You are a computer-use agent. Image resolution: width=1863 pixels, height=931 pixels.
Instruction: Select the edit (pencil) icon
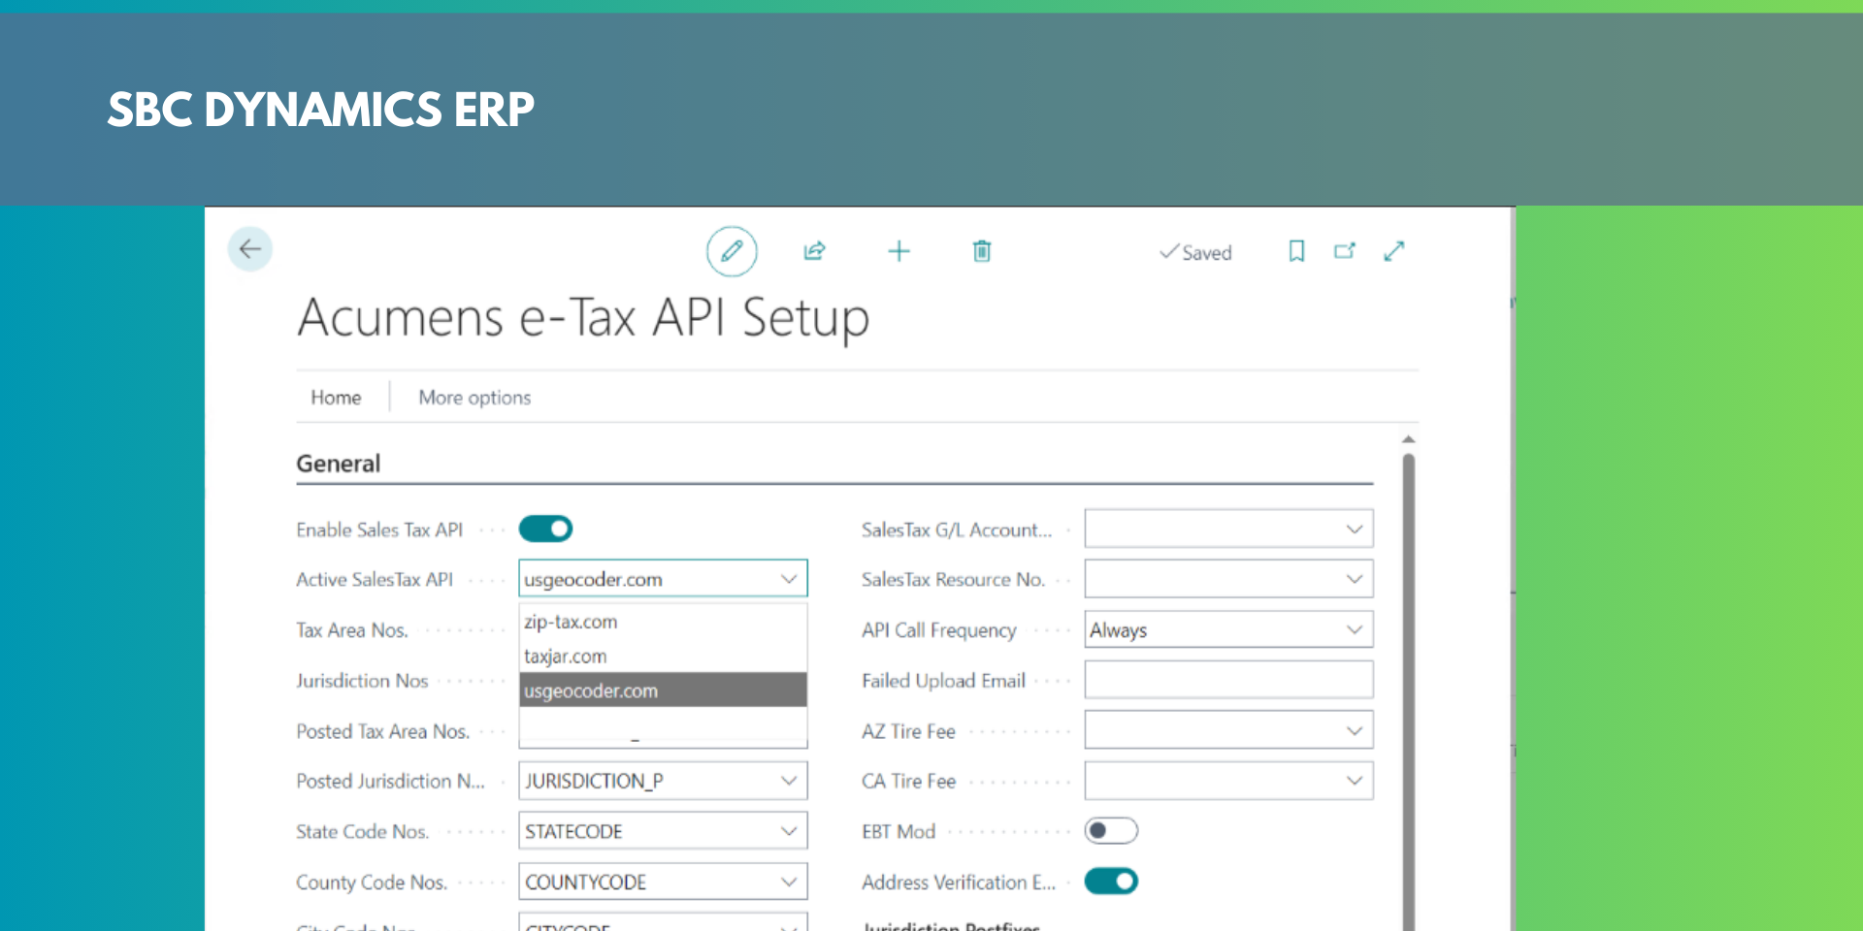732,251
